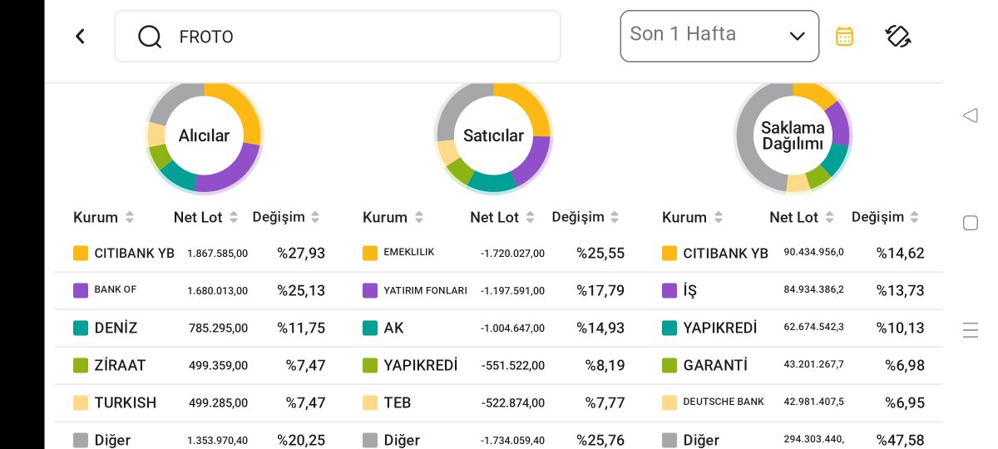Tap change value %11,75

click(301, 328)
